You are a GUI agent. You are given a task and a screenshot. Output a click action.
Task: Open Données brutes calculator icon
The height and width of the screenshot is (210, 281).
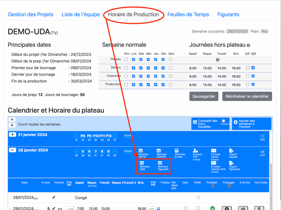coord(177,151)
